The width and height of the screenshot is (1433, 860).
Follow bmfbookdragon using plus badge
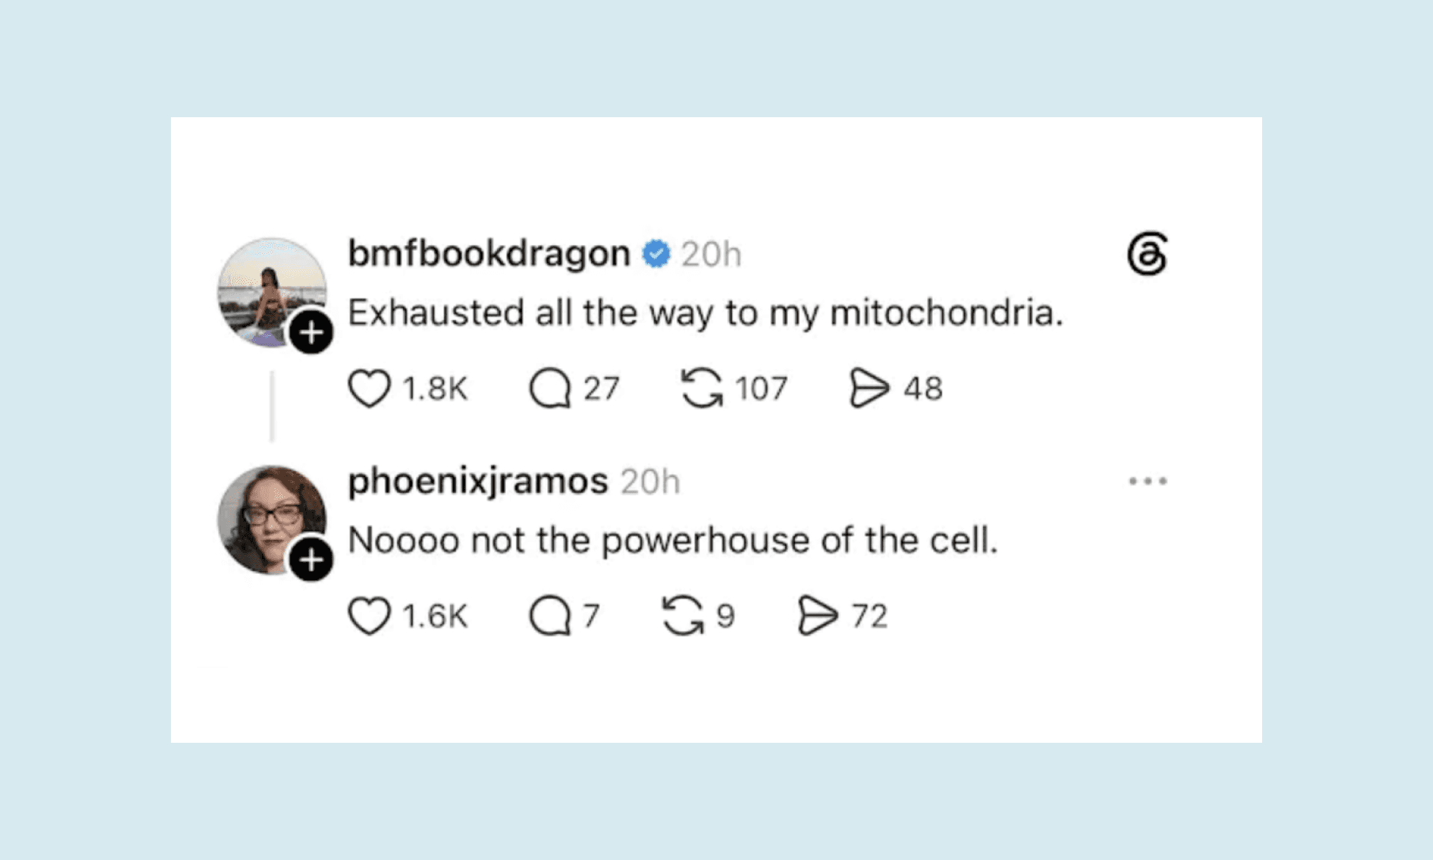pos(311,332)
